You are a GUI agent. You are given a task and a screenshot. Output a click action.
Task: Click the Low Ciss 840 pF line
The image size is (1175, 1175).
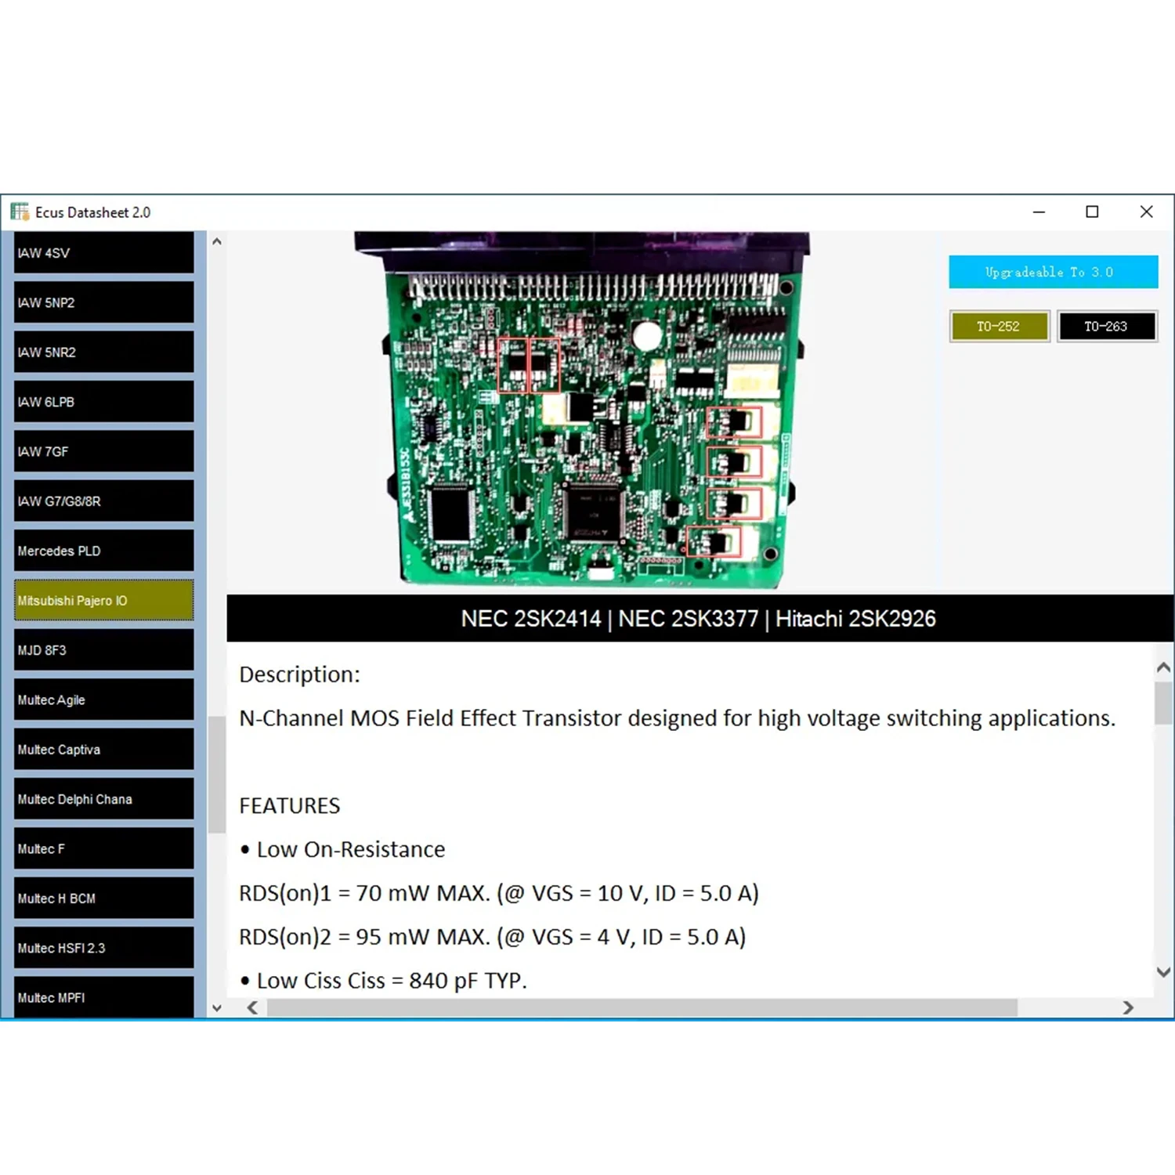point(384,981)
